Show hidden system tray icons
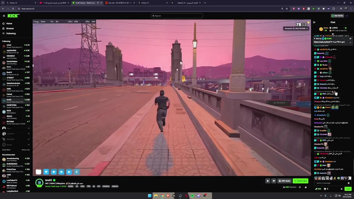Viewport: 354px width, 199px height. (321, 196)
